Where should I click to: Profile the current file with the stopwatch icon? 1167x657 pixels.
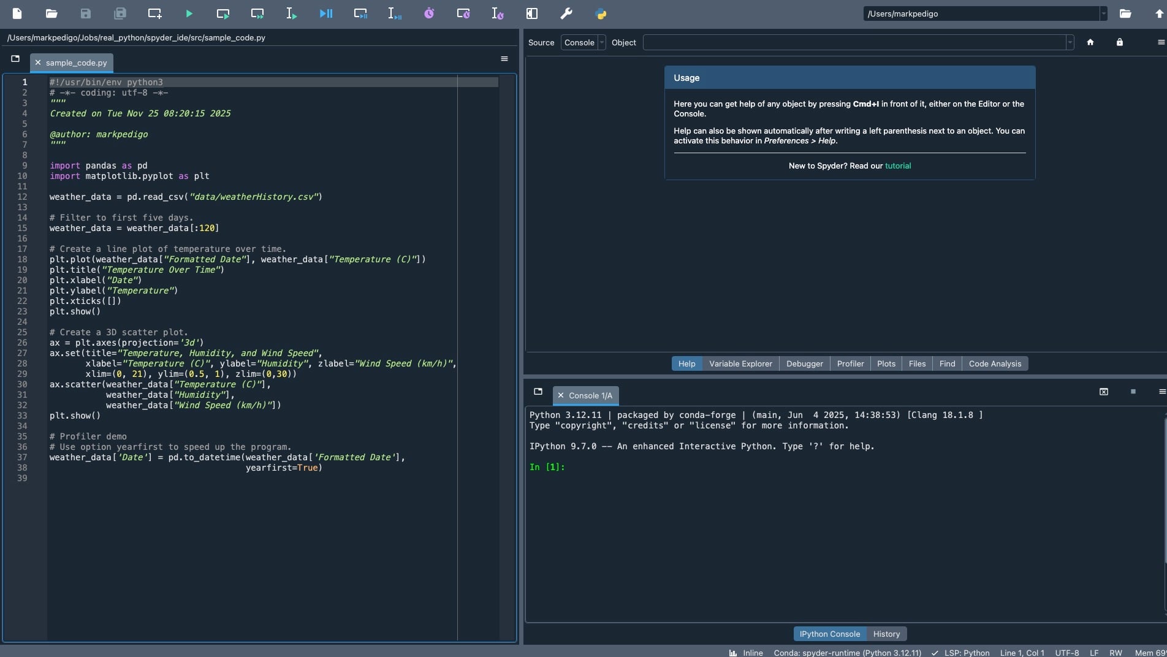(429, 13)
